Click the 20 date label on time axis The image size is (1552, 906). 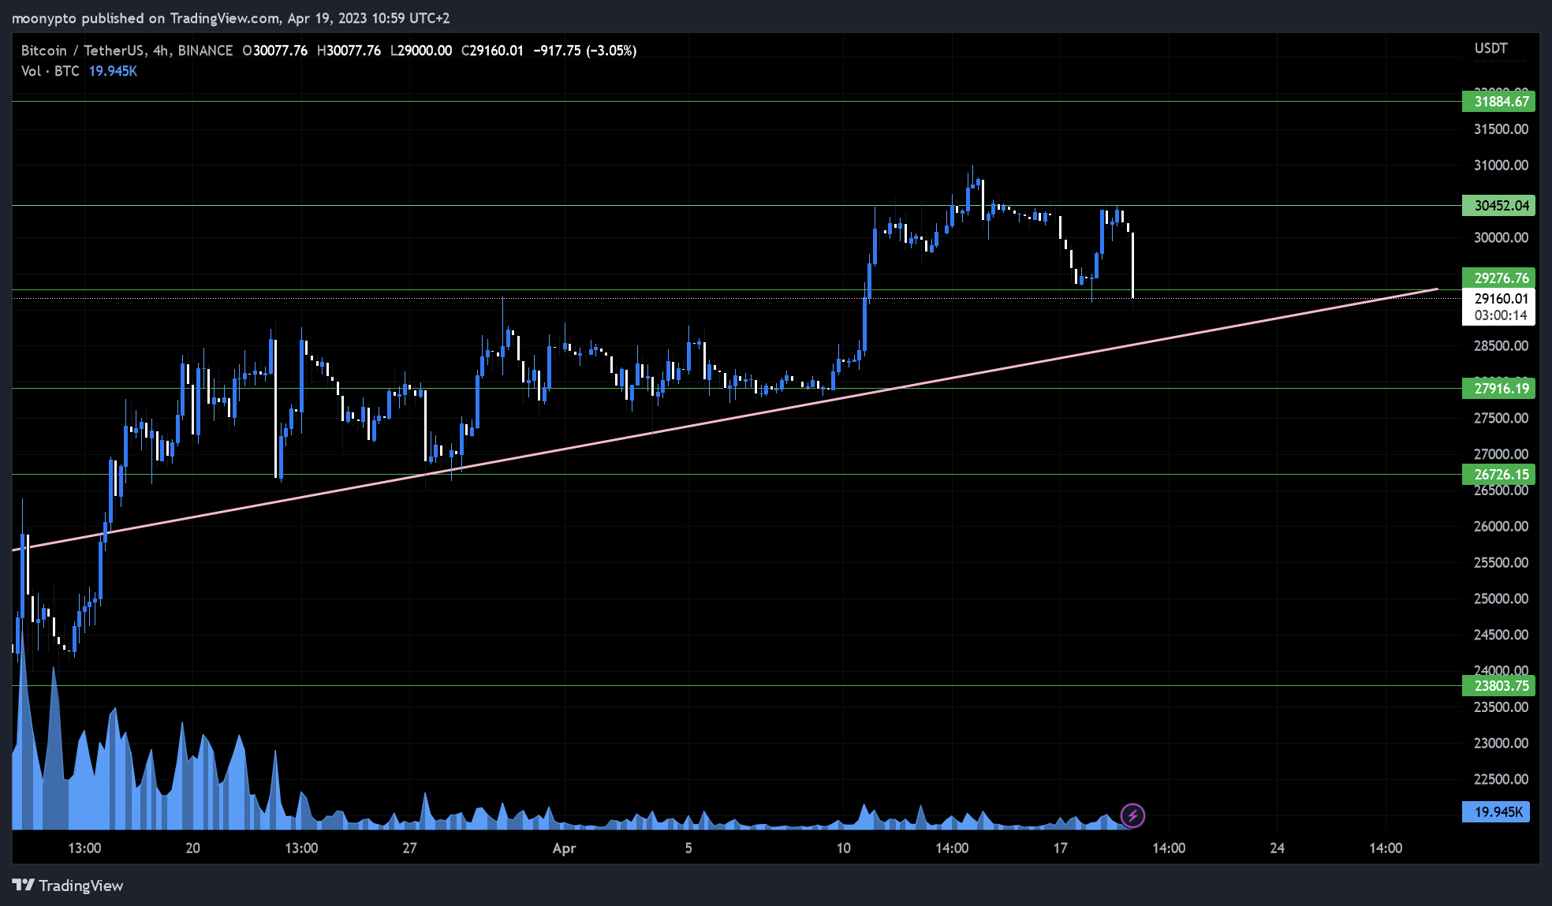pyautogui.click(x=192, y=848)
